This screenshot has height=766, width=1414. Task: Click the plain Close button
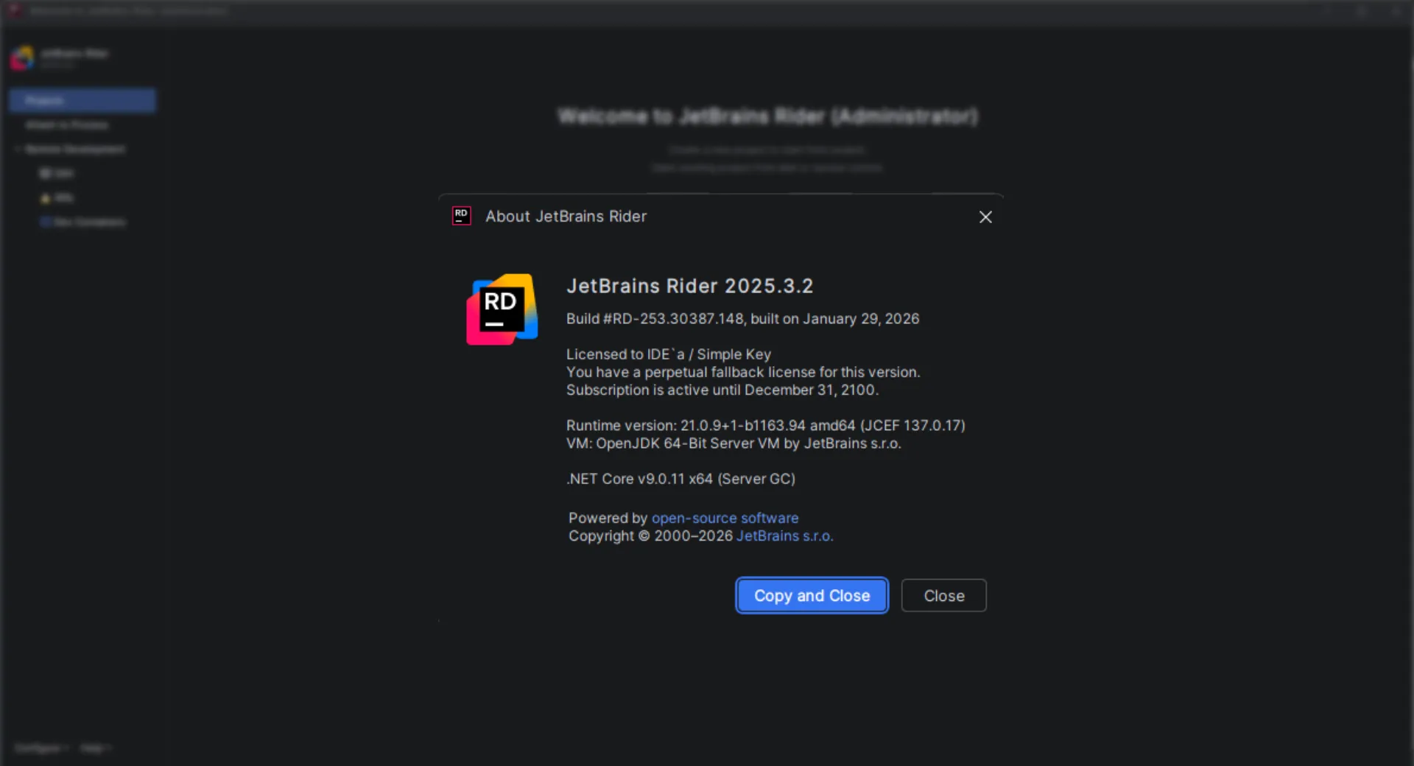point(943,595)
